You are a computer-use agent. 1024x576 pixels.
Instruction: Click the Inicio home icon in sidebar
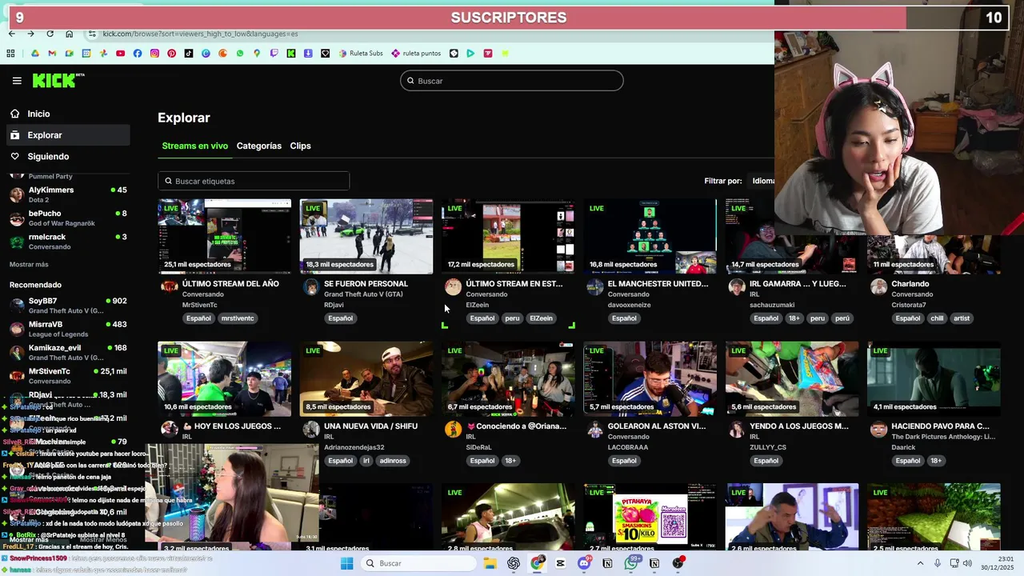[x=14, y=114]
